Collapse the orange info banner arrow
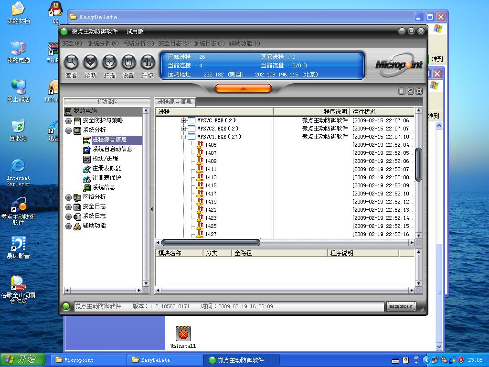 (243, 88)
